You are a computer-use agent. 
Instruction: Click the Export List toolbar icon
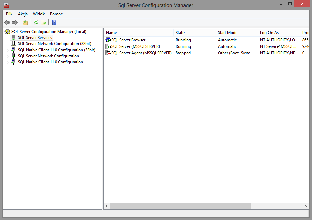[44, 23]
